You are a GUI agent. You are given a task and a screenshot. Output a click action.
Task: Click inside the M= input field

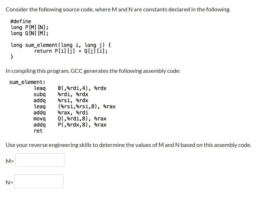(40, 160)
